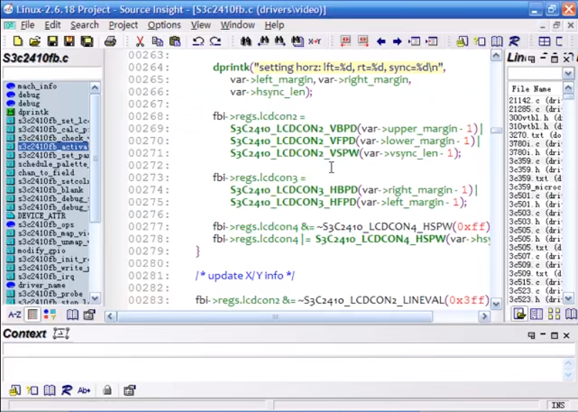Undo the last edit via toolbar
Screen dimensions: 578x412
(x=198, y=41)
